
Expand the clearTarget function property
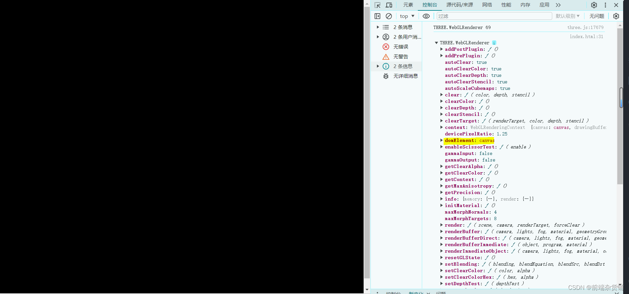[x=441, y=121]
